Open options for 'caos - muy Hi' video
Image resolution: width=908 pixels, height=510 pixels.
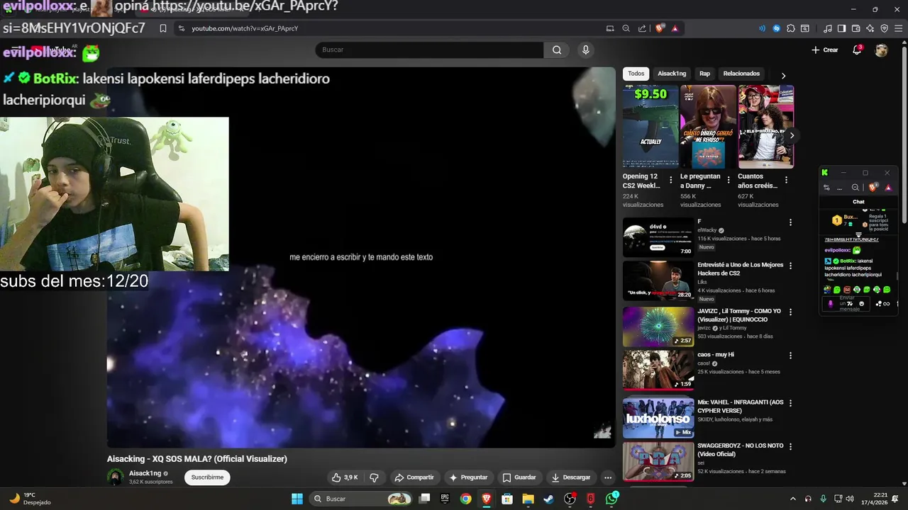point(790,356)
